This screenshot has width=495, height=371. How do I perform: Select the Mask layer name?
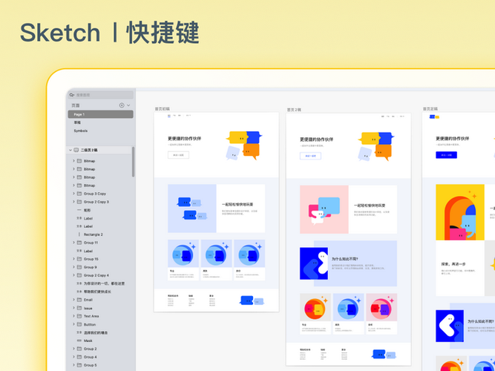click(x=88, y=341)
